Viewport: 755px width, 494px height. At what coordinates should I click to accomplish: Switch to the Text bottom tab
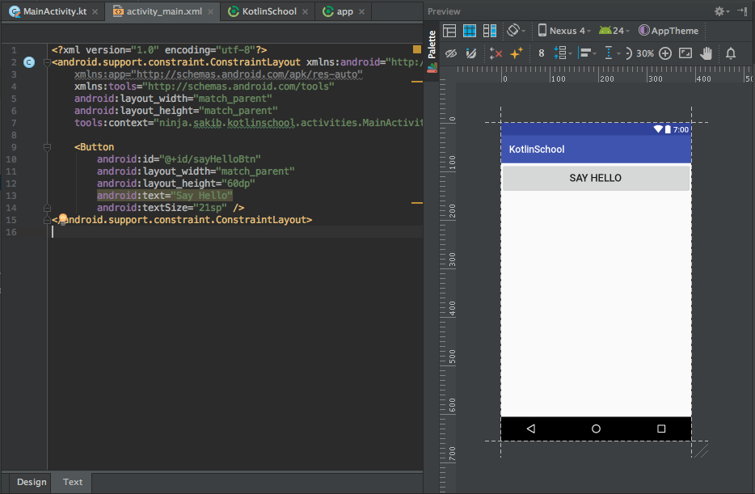(72, 482)
